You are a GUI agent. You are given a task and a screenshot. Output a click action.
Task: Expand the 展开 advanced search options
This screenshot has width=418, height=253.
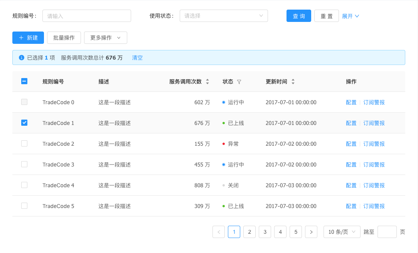coord(351,16)
